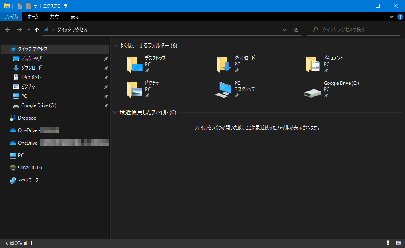Click the Properties icon in quick access toolbar
The height and width of the screenshot is (248, 405).
20,6
